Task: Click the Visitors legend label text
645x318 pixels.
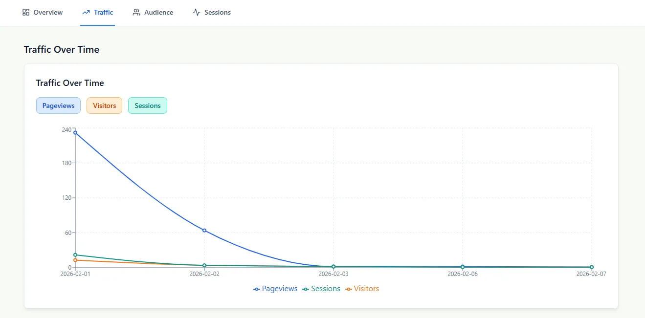Action: coord(366,289)
